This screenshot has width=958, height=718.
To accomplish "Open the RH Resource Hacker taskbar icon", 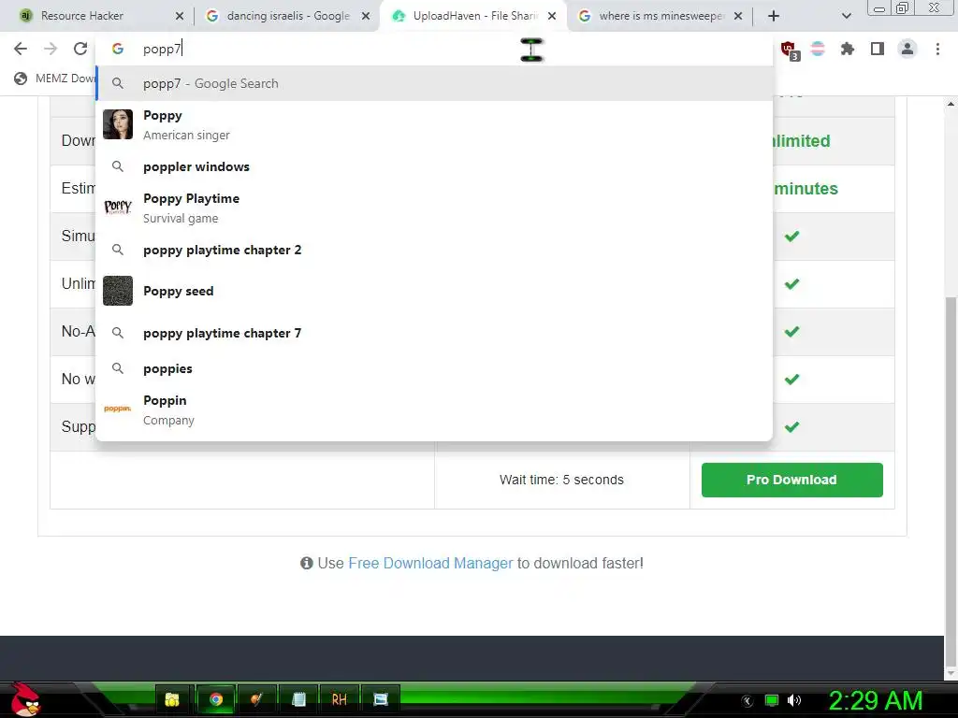I will pyautogui.click(x=339, y=699).
